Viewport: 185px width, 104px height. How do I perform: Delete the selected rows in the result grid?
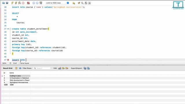pos(67,68)
